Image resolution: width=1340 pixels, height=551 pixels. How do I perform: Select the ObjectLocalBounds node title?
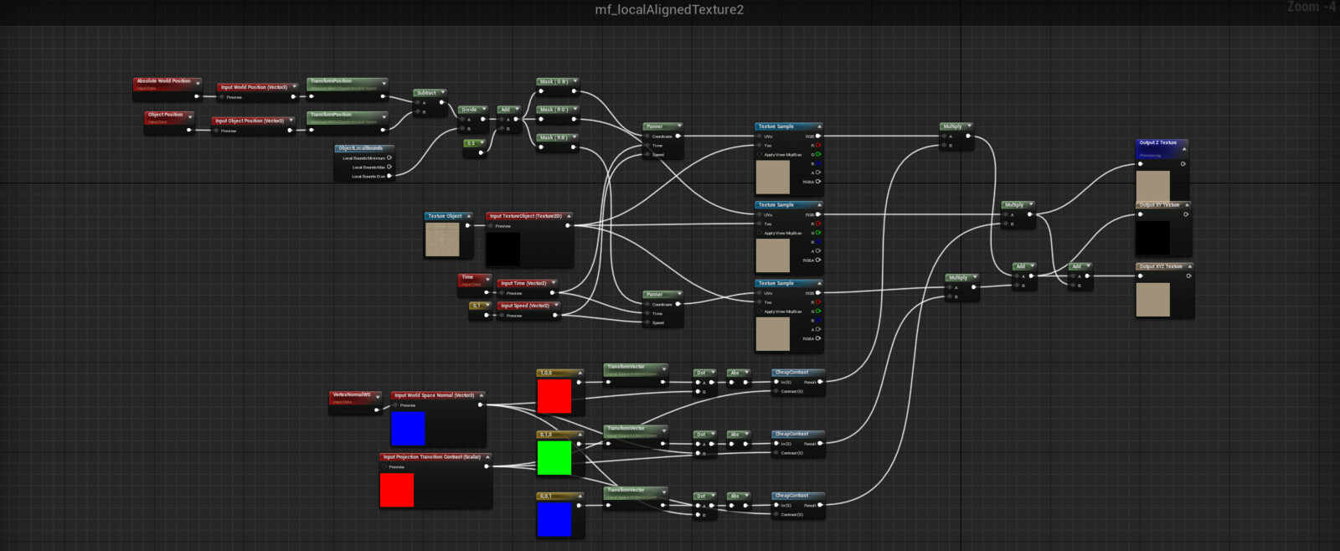click(360, 148)
